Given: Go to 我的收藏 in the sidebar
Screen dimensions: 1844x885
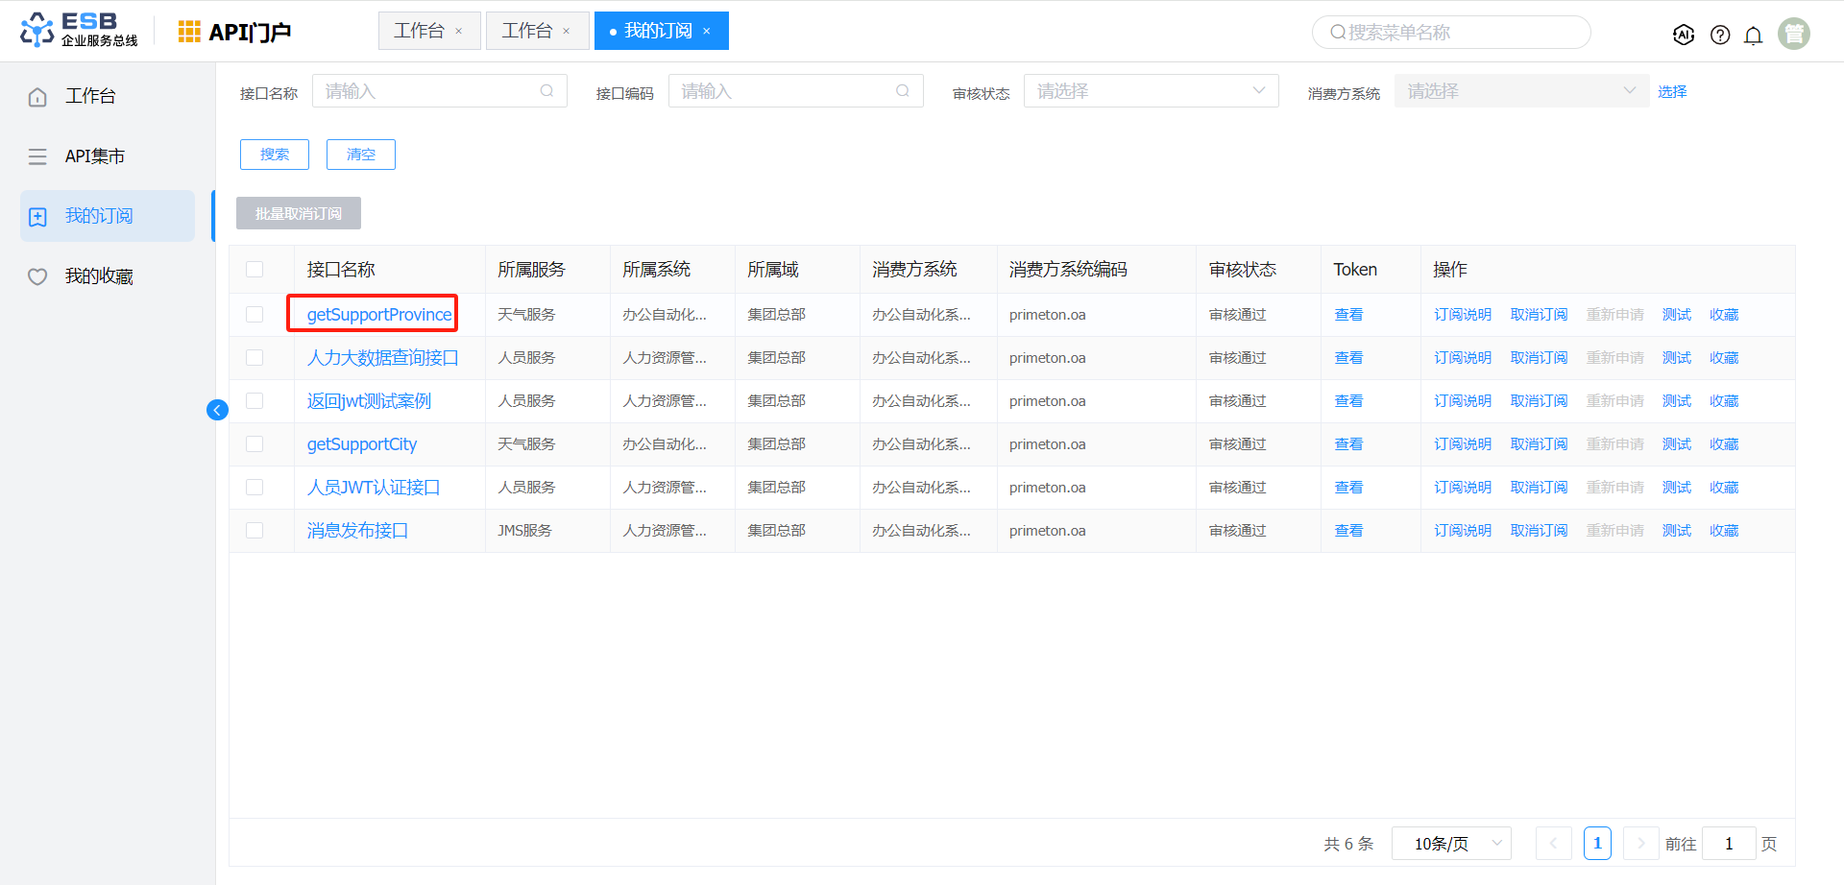Looking at the screenshot, I should pyautogui.click(x=99, y=276).
